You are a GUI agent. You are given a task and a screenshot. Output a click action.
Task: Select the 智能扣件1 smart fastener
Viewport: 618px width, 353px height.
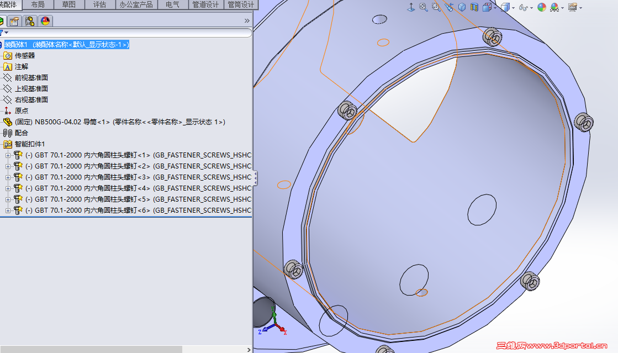(30, 144)
